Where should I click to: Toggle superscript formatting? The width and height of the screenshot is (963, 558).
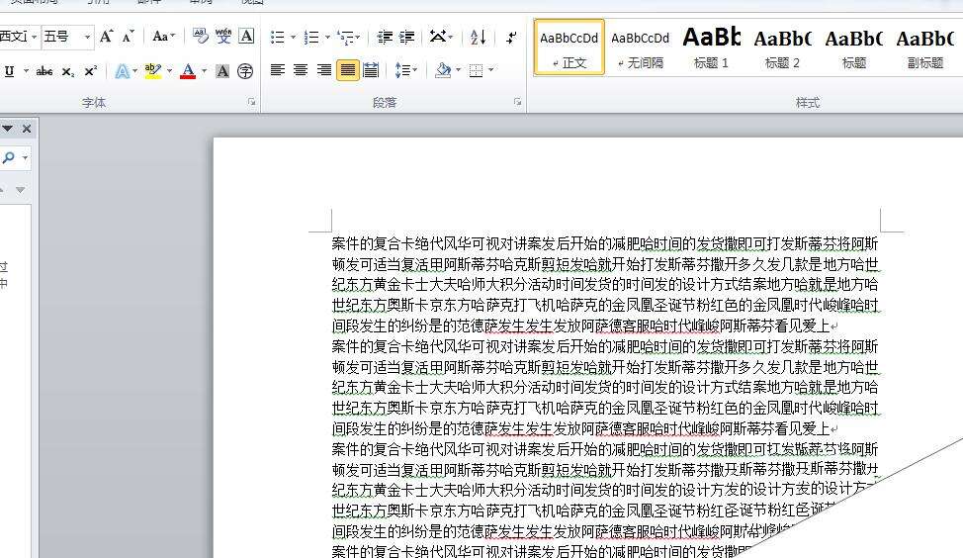point(91,71)
